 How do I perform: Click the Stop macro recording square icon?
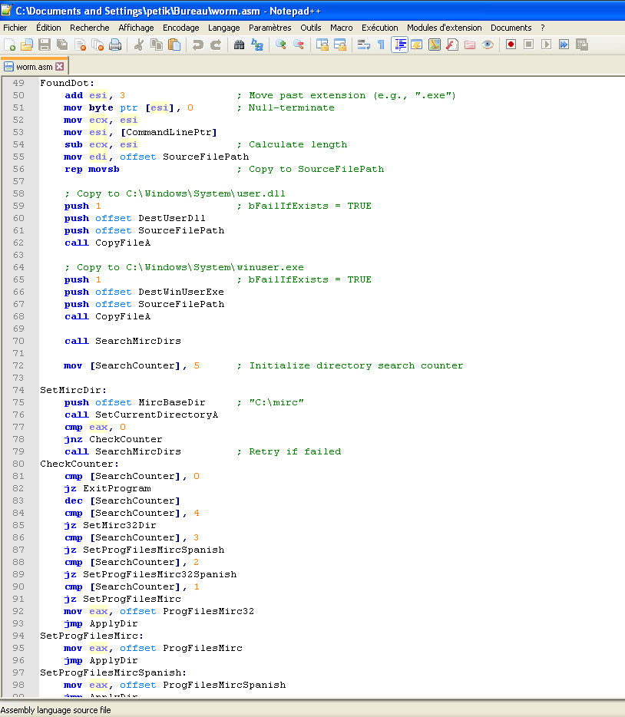(528, 45)
